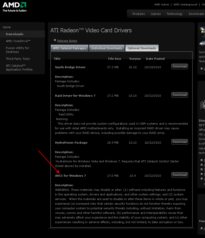Click the Date Posted column header

[155, 59]
